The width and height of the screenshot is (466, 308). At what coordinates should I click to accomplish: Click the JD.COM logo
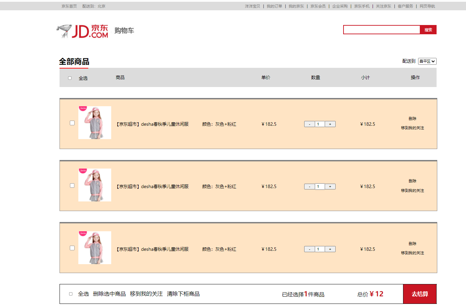[82, 31]
